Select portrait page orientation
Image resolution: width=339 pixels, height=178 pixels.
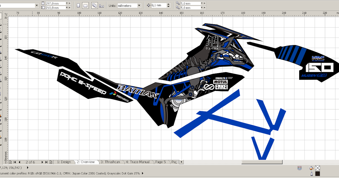[x=78, y=5]
